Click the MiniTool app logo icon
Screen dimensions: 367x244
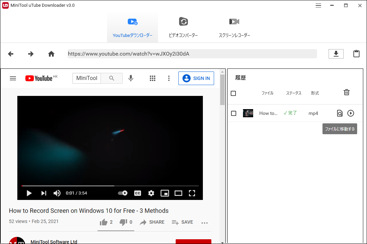coord(5,5)
